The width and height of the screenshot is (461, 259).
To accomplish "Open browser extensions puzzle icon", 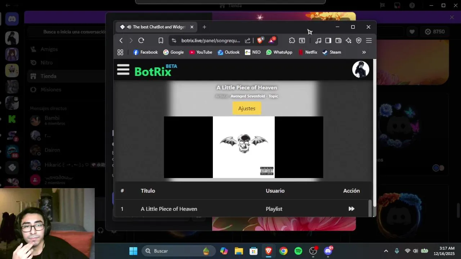I will (292, 41).
